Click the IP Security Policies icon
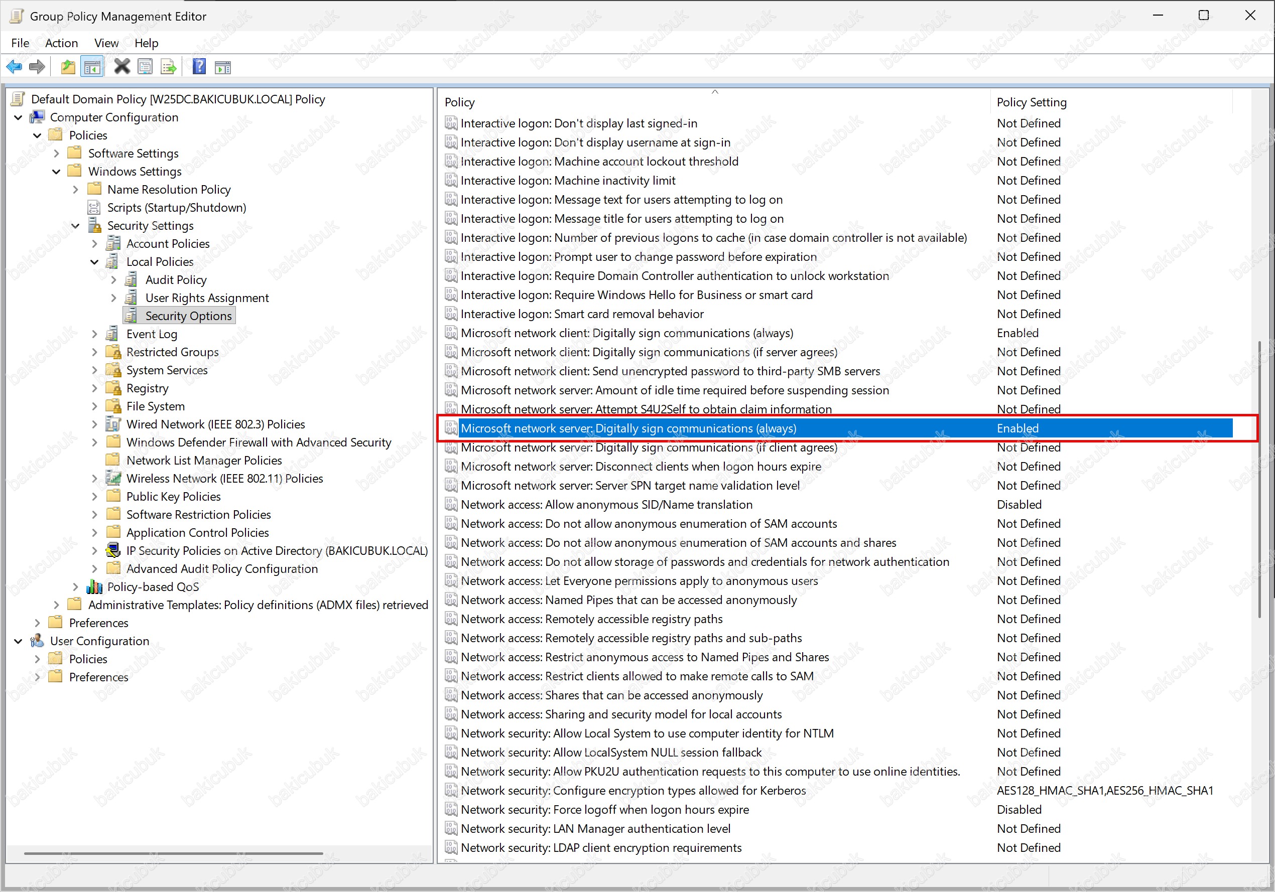1275x892 pixels. [x=113, y=551]
